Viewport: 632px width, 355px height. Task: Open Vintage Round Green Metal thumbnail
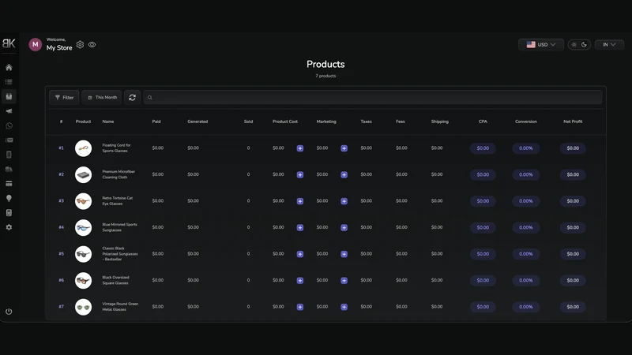point(84,307)
